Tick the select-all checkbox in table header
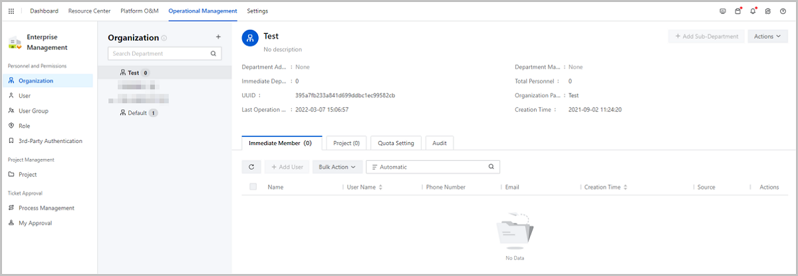 click(253, 187)
